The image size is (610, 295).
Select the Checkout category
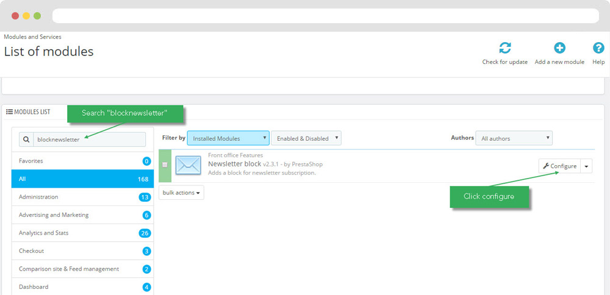(82, 251)
